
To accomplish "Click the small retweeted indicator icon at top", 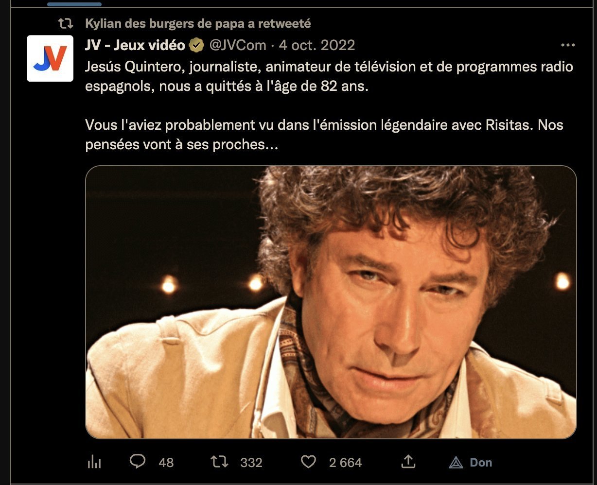I will [x=65, y=23].
